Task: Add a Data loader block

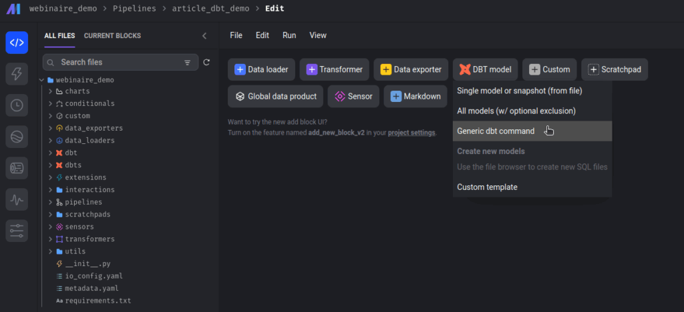Action: [x=261, y=69]
